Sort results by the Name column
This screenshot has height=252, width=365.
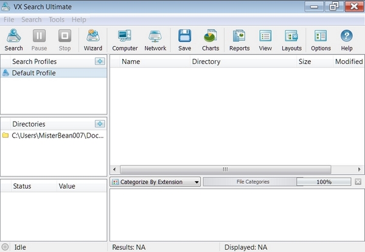(x=154, y=61)
